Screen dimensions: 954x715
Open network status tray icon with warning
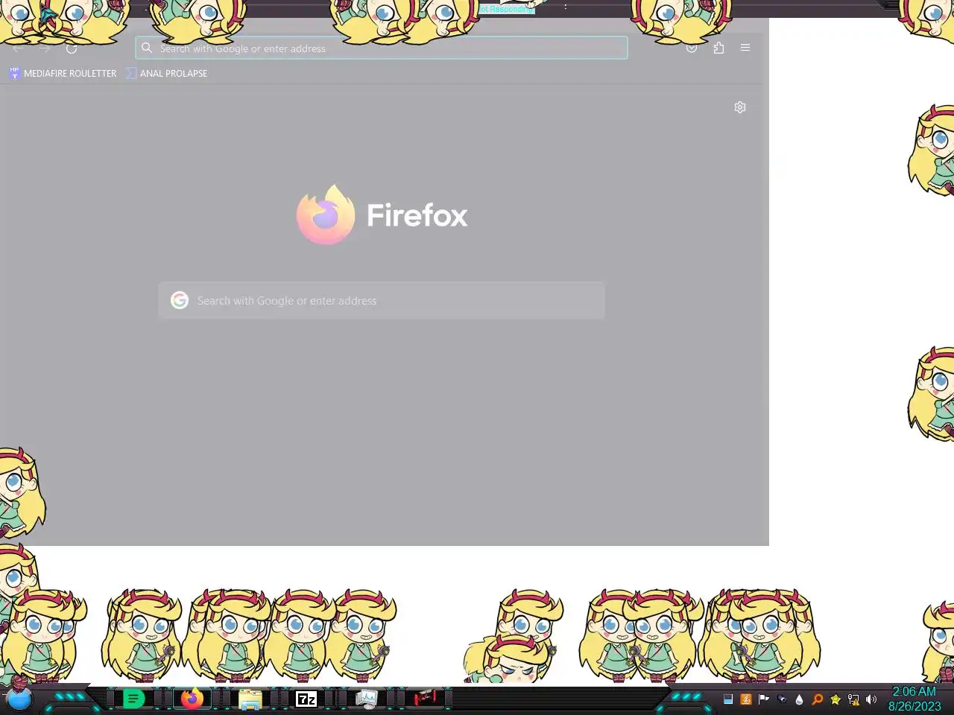pyautogui.click(x=853, y=699)
